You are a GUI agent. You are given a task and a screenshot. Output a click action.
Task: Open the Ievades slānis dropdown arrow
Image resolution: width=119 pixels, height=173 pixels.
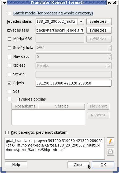click(81, 21)
